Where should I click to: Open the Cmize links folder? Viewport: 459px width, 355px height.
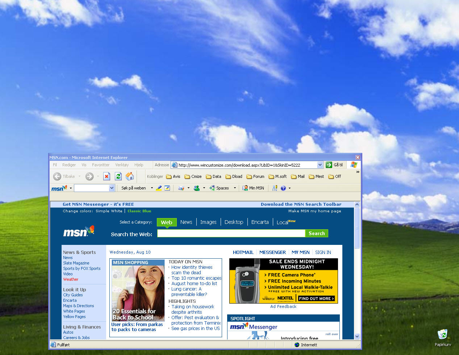coord(193,176)
